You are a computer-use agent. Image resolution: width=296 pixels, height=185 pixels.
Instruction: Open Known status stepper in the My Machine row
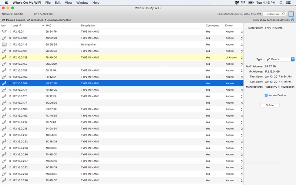coord(242,45)
